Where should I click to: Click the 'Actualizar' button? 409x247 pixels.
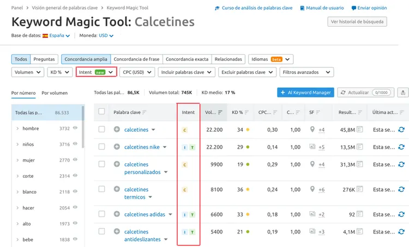[x=365, y=92]
